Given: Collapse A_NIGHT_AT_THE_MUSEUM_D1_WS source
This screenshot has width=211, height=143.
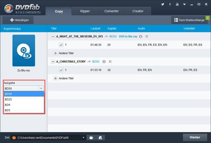Looking at the screenshot, I should click(x=53, y=36).
